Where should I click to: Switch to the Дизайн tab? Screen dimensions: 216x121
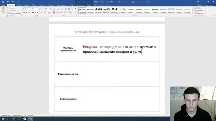click(27, 5)
